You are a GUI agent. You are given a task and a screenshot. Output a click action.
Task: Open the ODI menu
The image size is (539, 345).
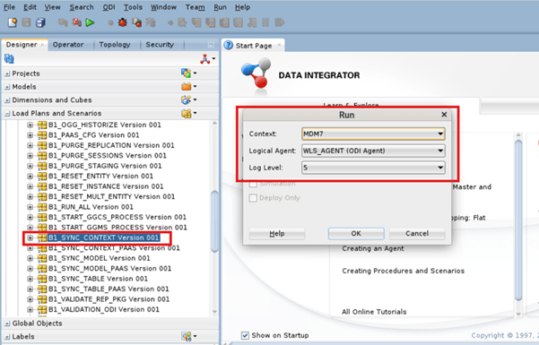point(109,7)
